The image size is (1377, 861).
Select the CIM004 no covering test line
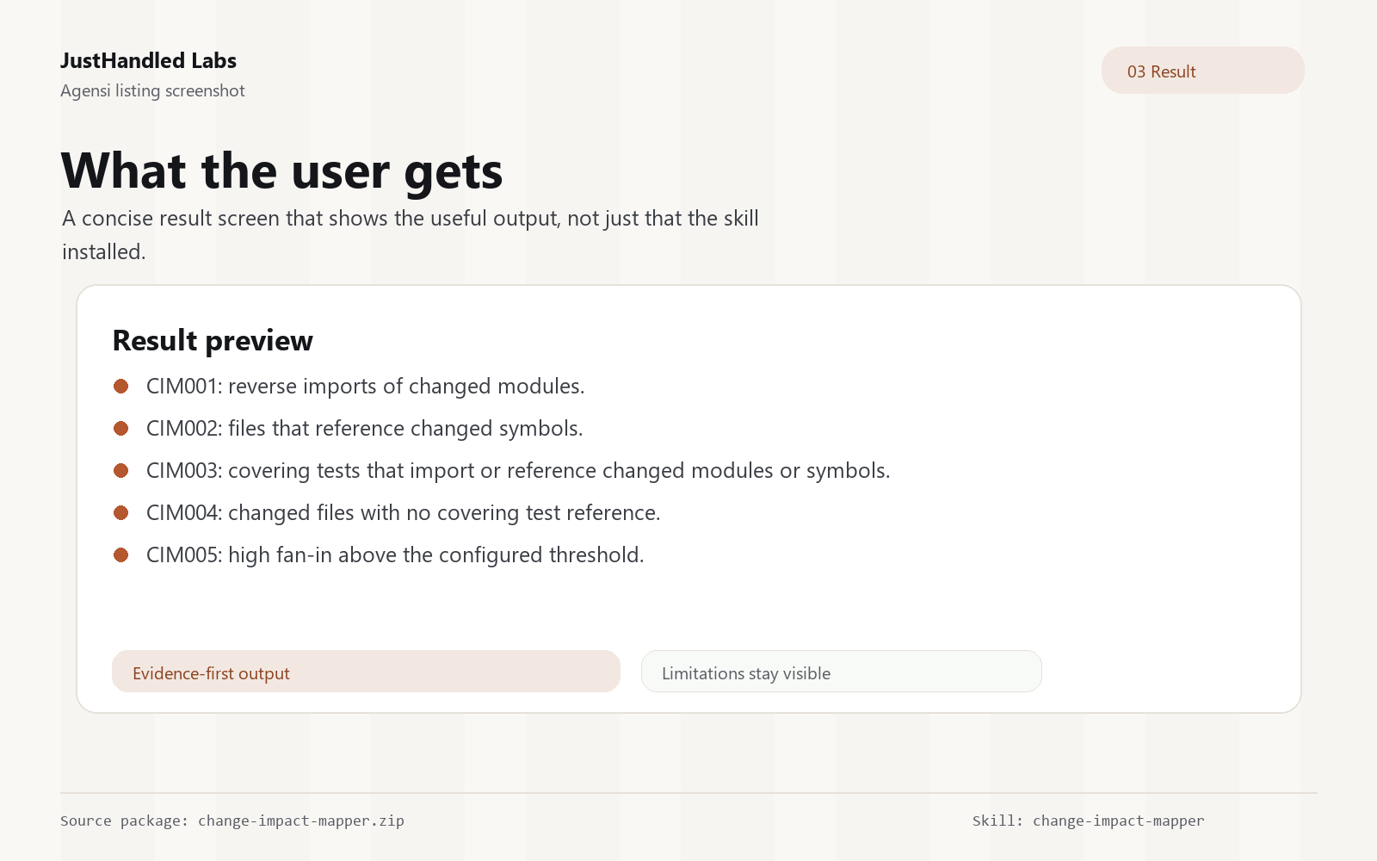pyautogui.click(x=403, y=513)
